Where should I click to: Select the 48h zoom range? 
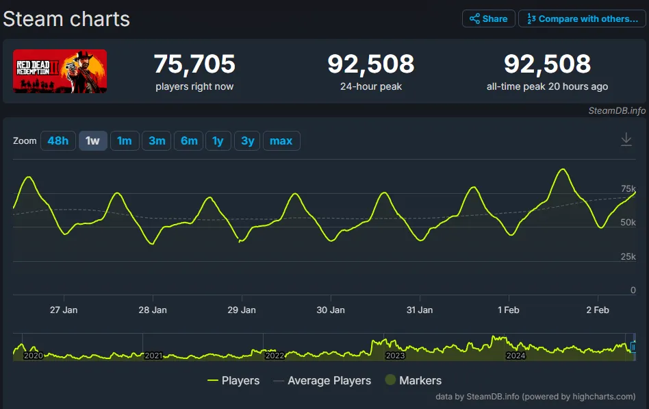pyautogui.click(x=58, y=141)
